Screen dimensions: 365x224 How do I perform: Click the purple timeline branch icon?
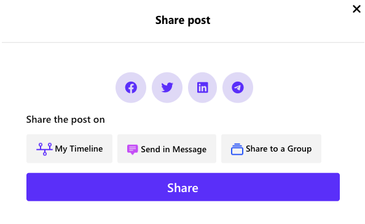coord(44,149)
